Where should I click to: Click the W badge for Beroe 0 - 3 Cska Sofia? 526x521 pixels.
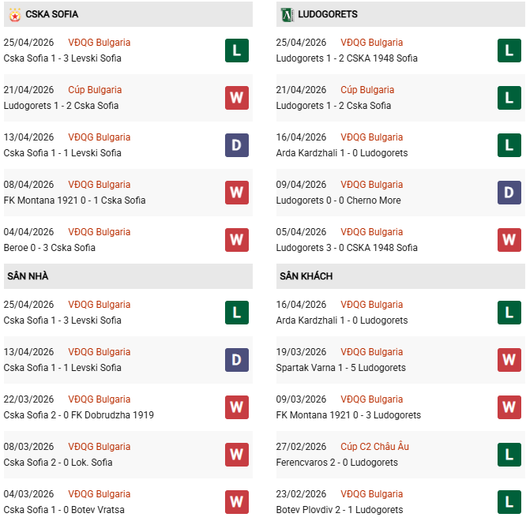237,240
